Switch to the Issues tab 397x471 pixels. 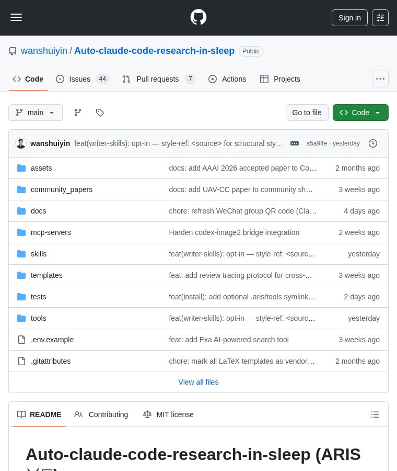pos(83,79)
